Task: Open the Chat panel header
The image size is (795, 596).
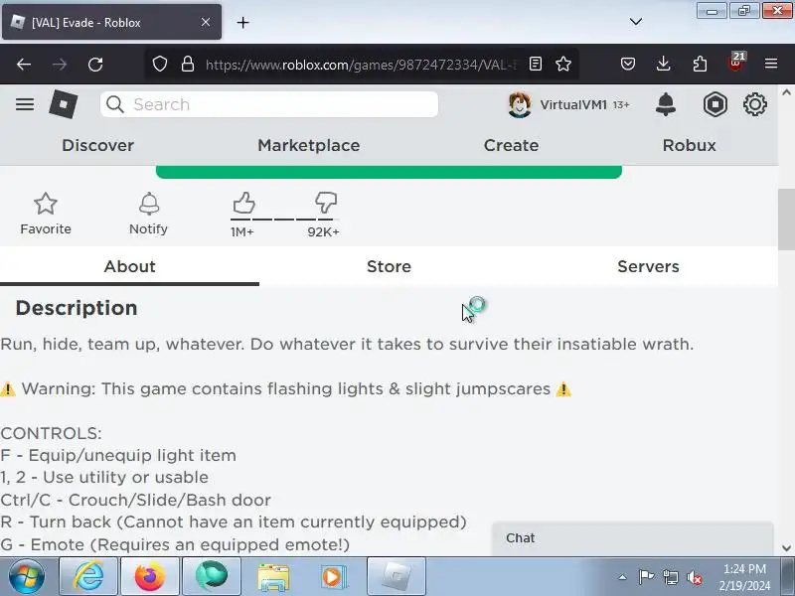Action: [x=632, y=538]
